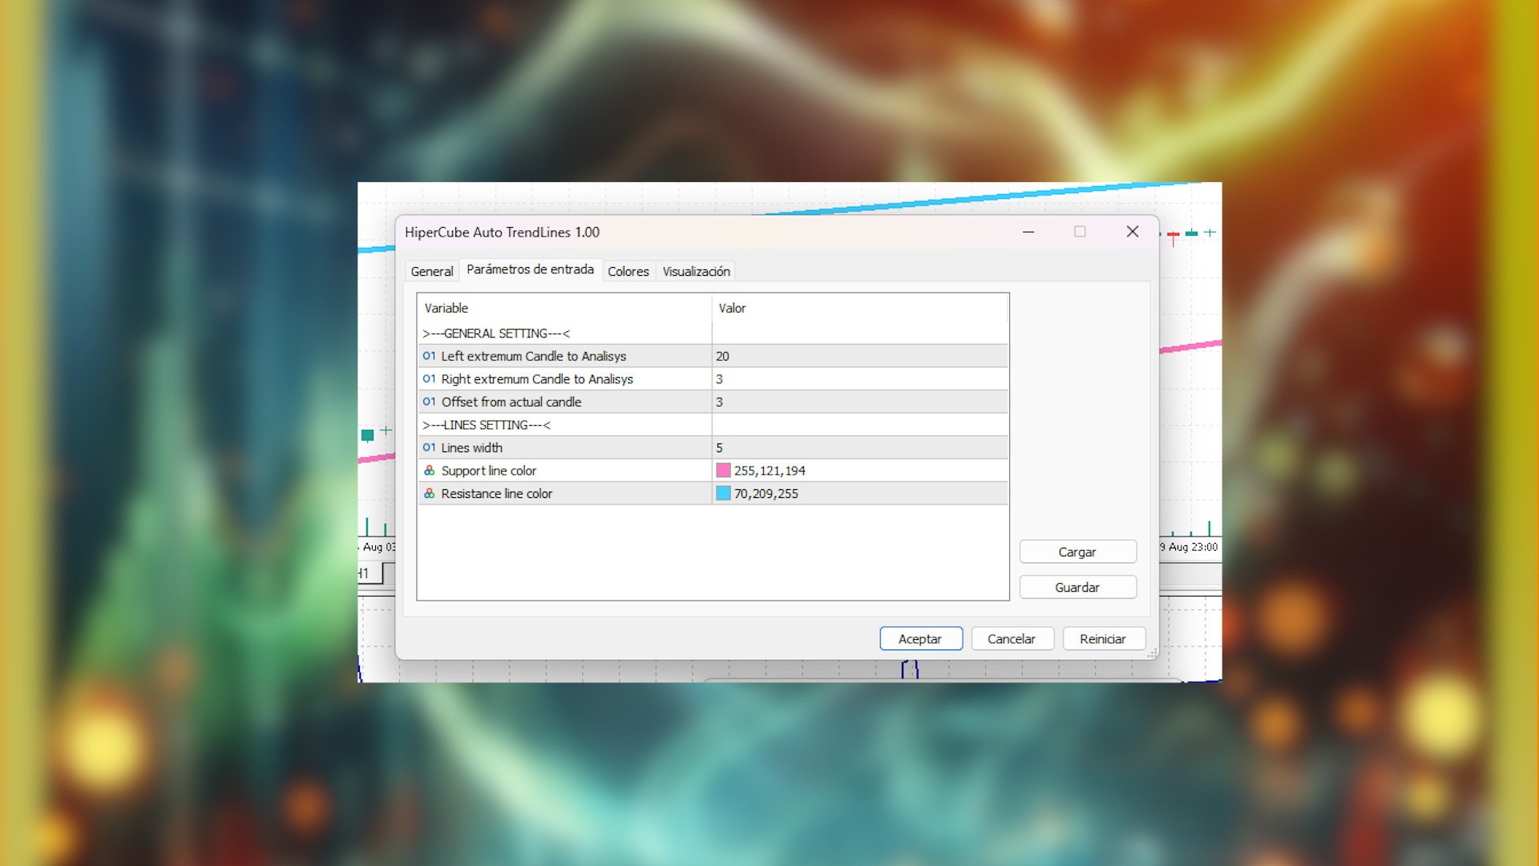Image resolution: width=1539 pixels, height=866 pixels.
Task: Open the pink Support line color swatch
Action: pyautogui.click(x=724, y=471)
